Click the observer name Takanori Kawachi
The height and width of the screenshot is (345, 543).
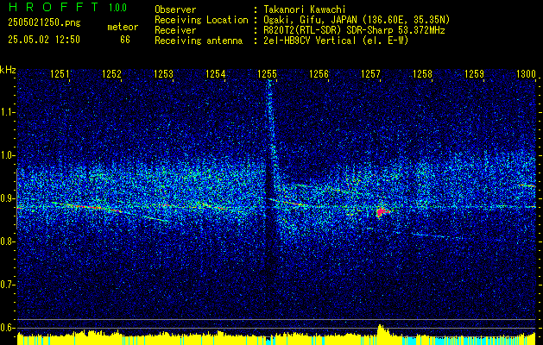[305, 9]
